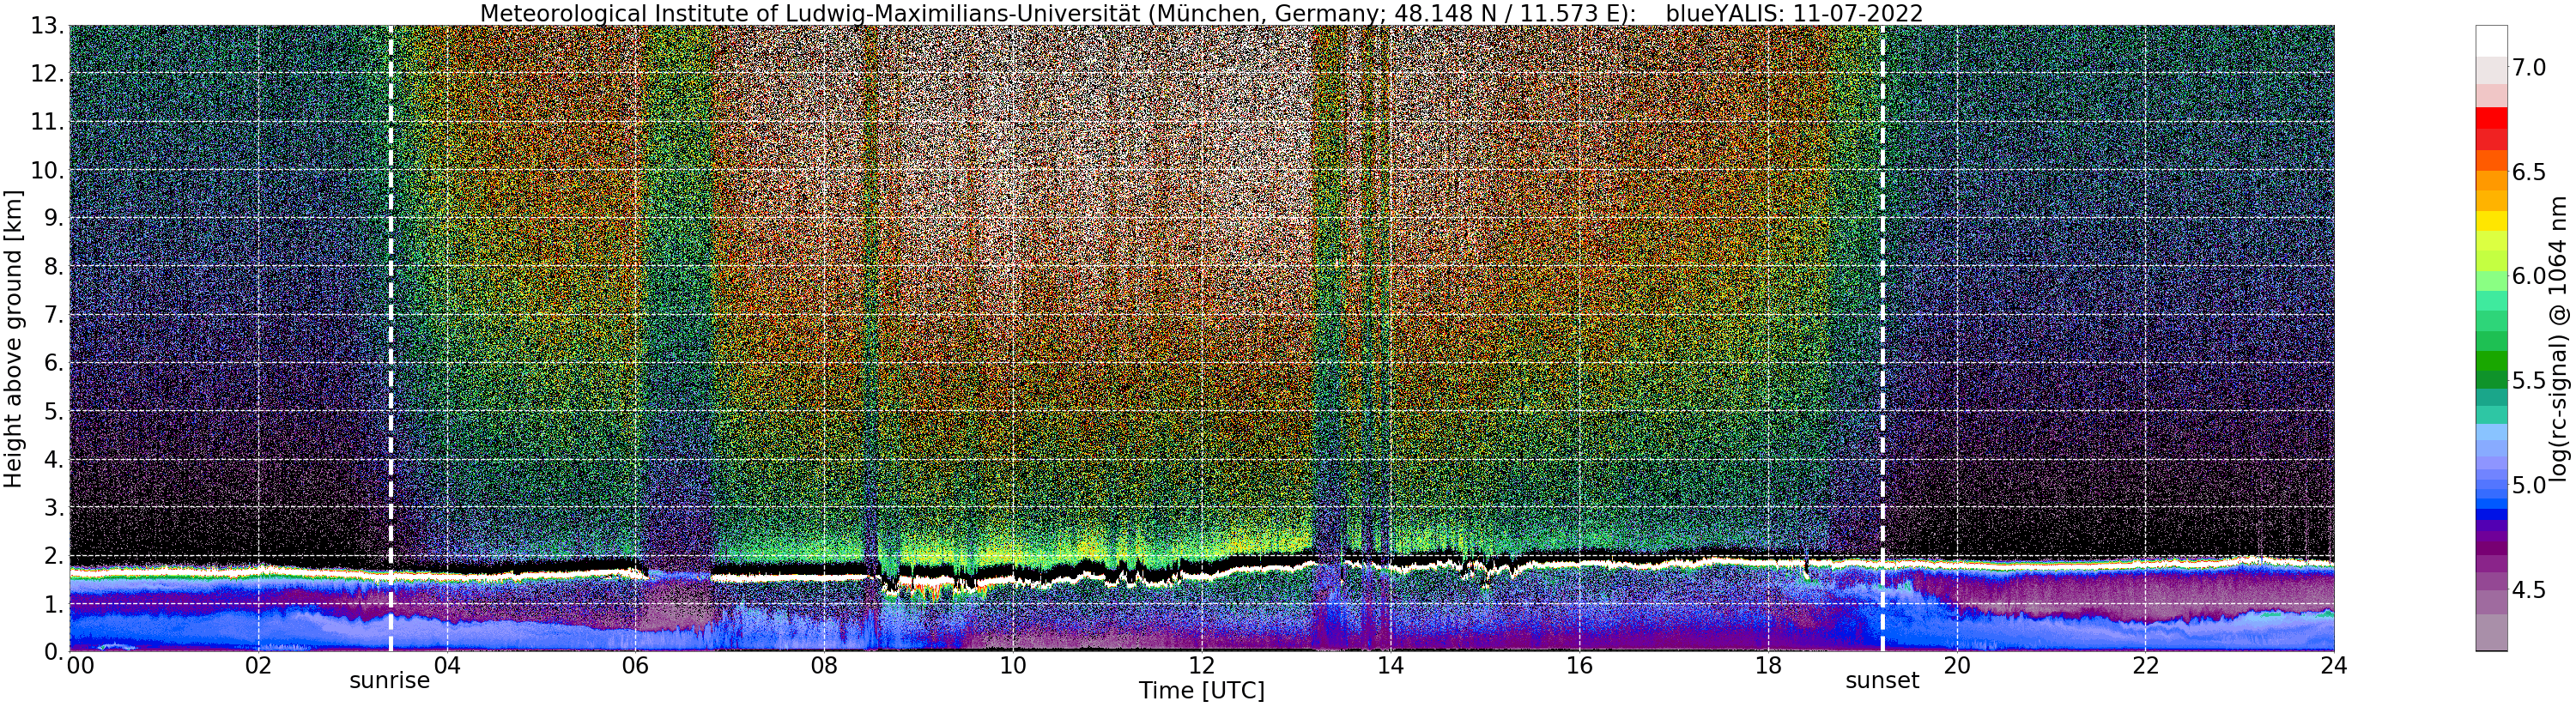Viewport: 2576px width, 707px height.
Task: Click the 18 time tick label
Action: coord(1768,666)
